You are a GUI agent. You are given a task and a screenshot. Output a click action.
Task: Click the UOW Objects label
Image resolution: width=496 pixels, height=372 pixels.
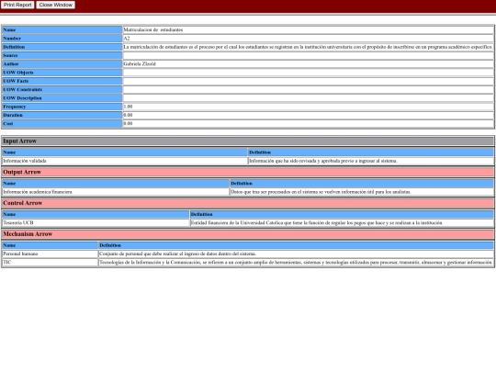[18, 73]
